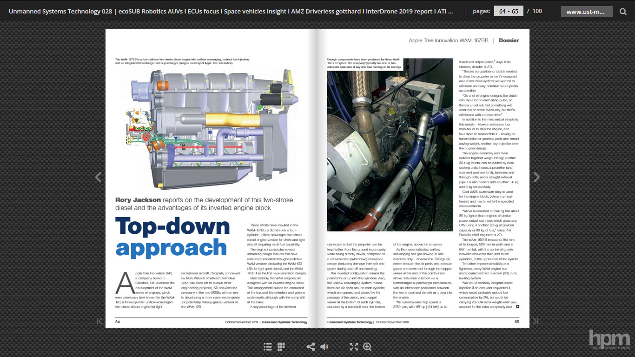
Task: Activate the zoom-in magnifier tool
Action: 367,347
